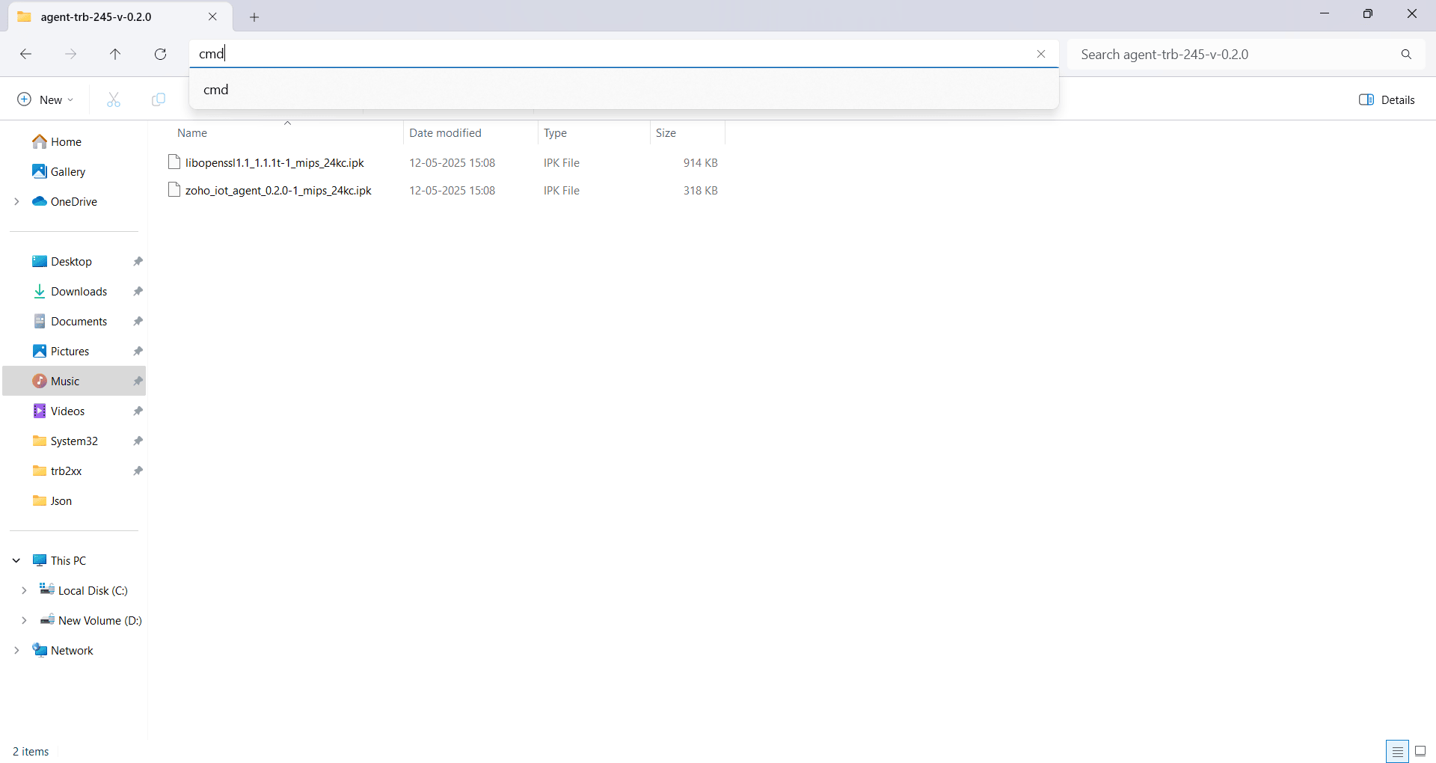Click the IPK File type of libopenssl
This screenshot has height=763, width=1436.
pos(562,162)
